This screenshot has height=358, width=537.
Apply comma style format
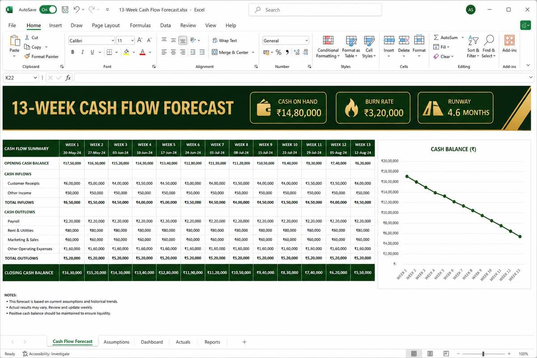(287, 52)
